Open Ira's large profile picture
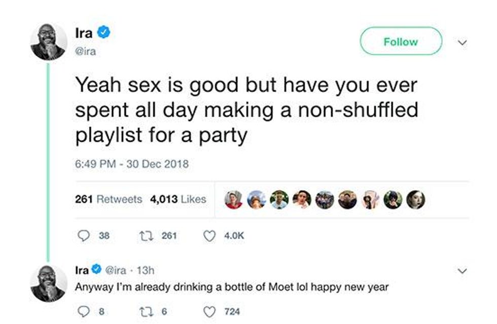The width and height of the screenshot is (497, 324). point(49,42)
